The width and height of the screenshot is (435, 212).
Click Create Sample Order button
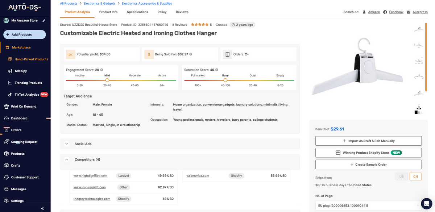pyautogui.click(x=368, y=165)
